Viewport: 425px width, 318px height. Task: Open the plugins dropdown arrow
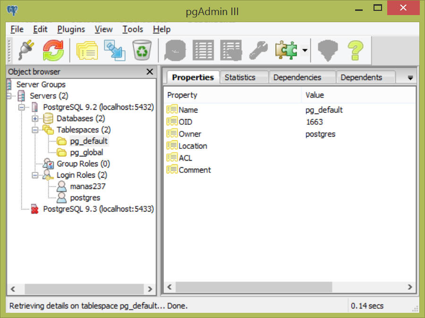click(305, 50)
